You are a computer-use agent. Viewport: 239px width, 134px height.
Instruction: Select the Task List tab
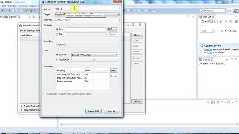coord(207,17)
